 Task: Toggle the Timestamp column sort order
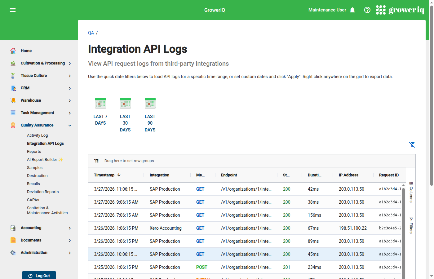pyautogui.click(x=105, y=175)
